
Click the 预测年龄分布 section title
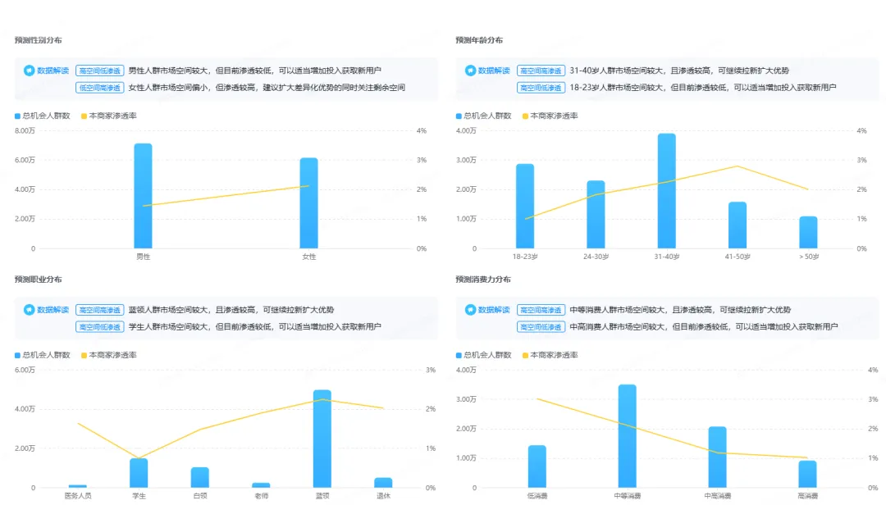(479, 40)
